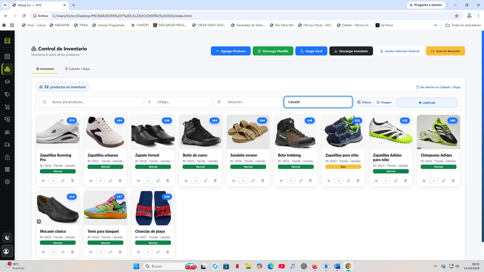This screenshot has height=272, width=484.
Task: Switch to Imagen view mode
Action: [384, 102]
